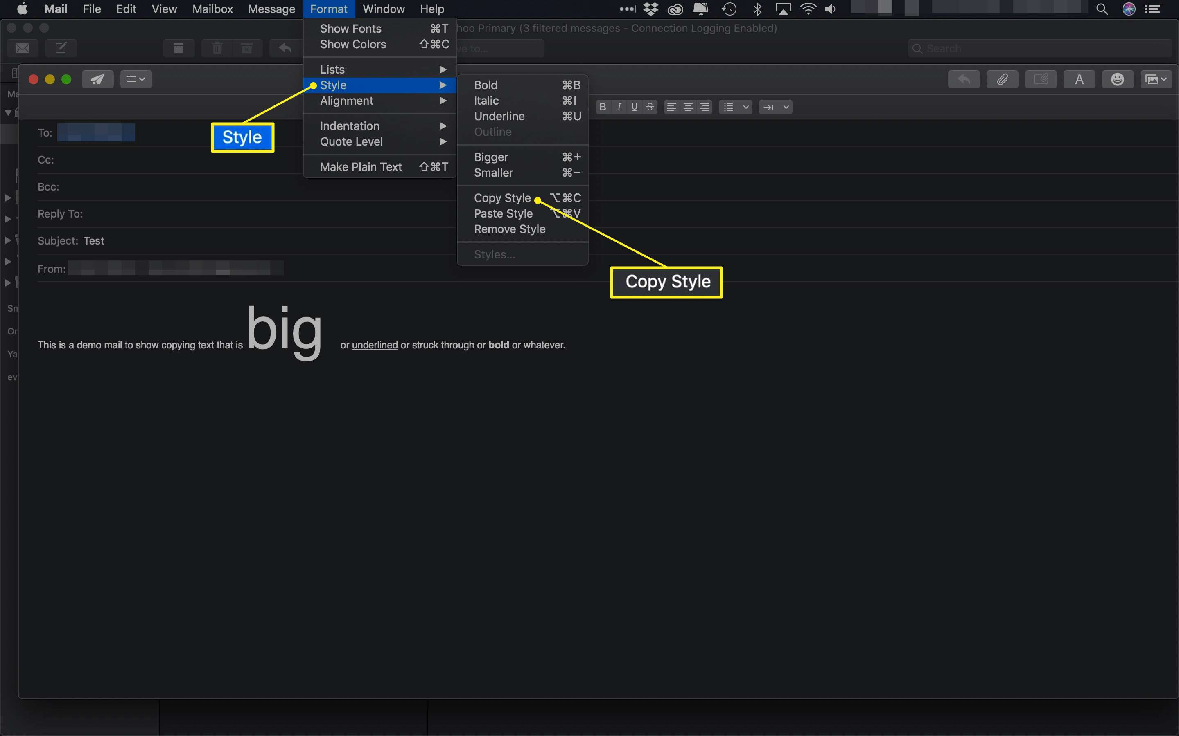Open the Mailbox menu
1179x736 pixels.
(x=212, y=9)
